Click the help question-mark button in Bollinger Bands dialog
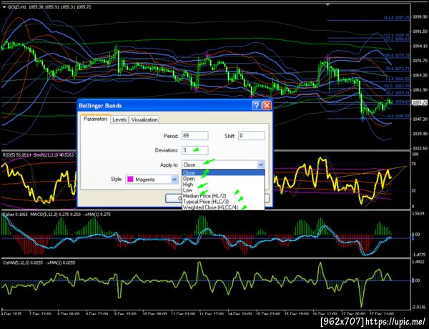Screen dimensions: 429x329 point(257,105)
